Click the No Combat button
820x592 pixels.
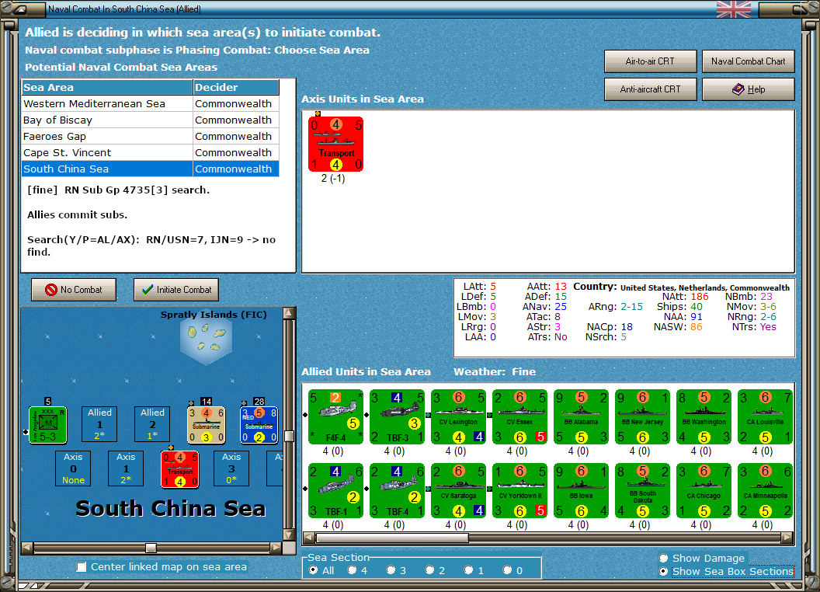(x=74, y=290)
